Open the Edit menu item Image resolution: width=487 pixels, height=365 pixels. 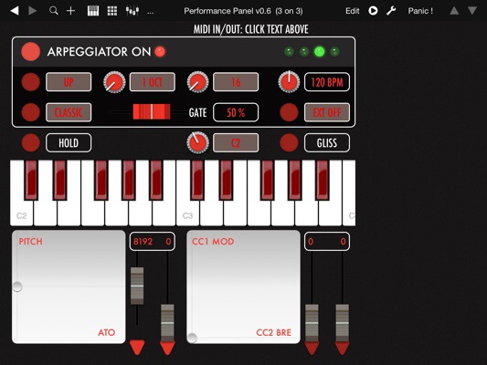point(353,11)
